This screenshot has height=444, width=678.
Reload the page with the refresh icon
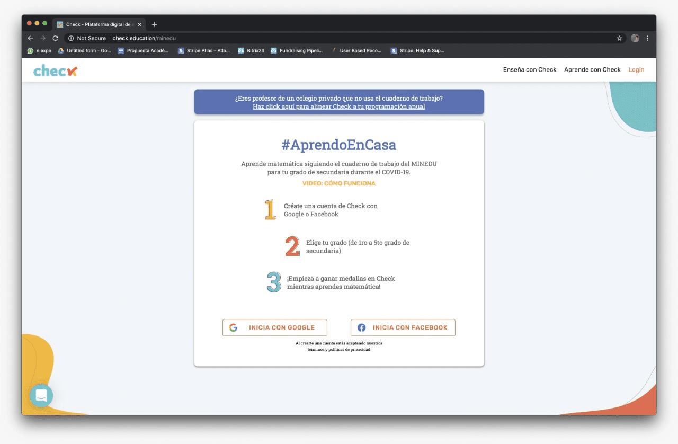click(55, 38)
